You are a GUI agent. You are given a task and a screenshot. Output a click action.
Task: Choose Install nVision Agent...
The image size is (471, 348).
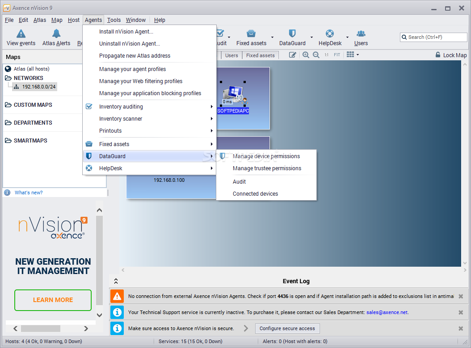[149, 32]
